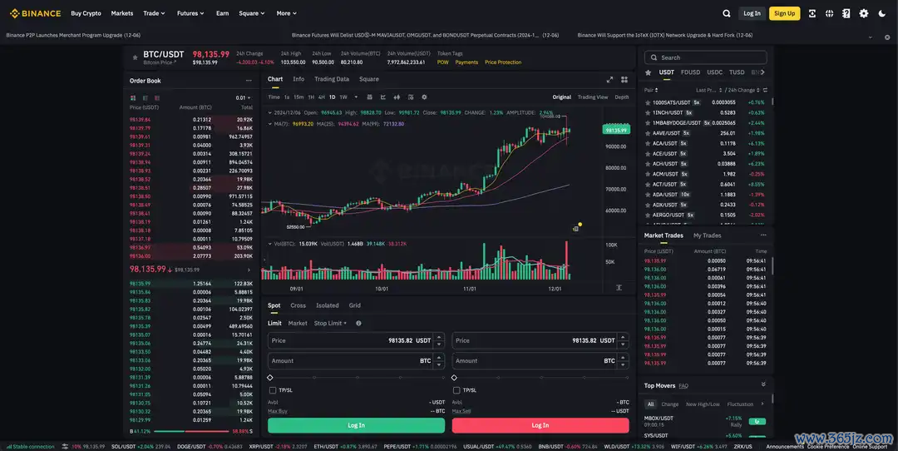Click the yellow Sign Up button

[784, 13]
